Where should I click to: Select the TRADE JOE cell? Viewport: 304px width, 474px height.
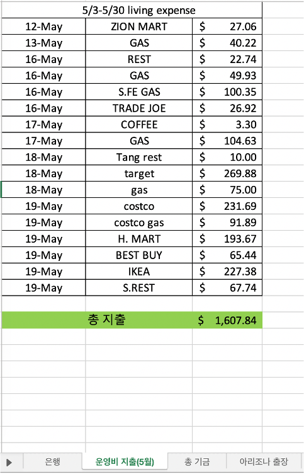tap(139, 108)
